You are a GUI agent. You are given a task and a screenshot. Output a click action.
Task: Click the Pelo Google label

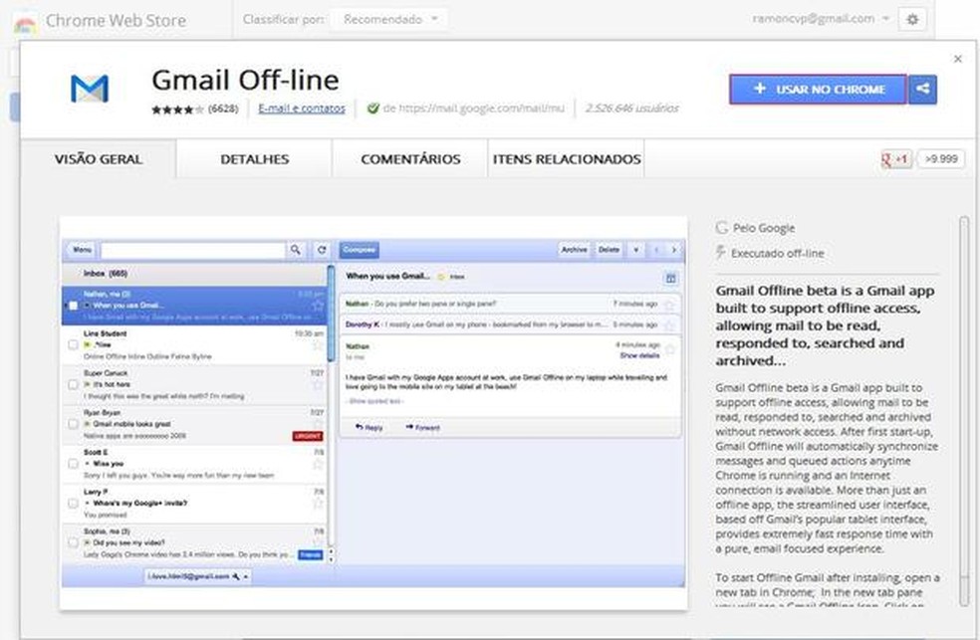[764, 228]
